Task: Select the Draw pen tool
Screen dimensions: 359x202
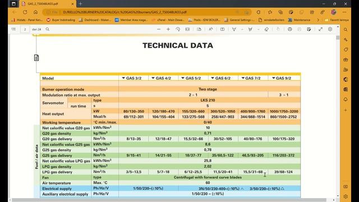Action: [x=234, y=29]
